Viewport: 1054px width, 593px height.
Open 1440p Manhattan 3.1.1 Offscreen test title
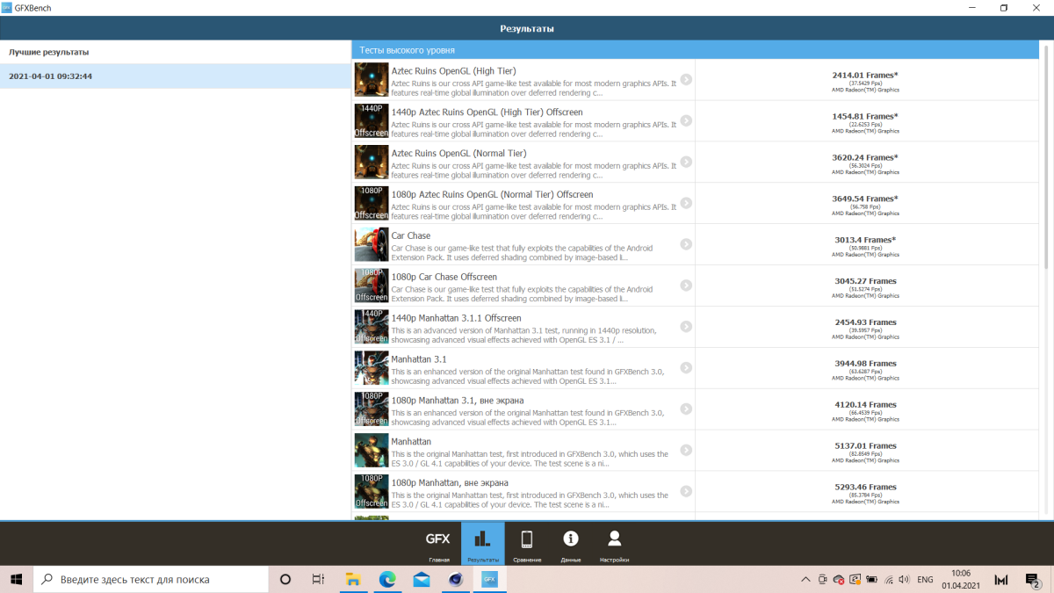pyautogui.click(x=456, y=318)
